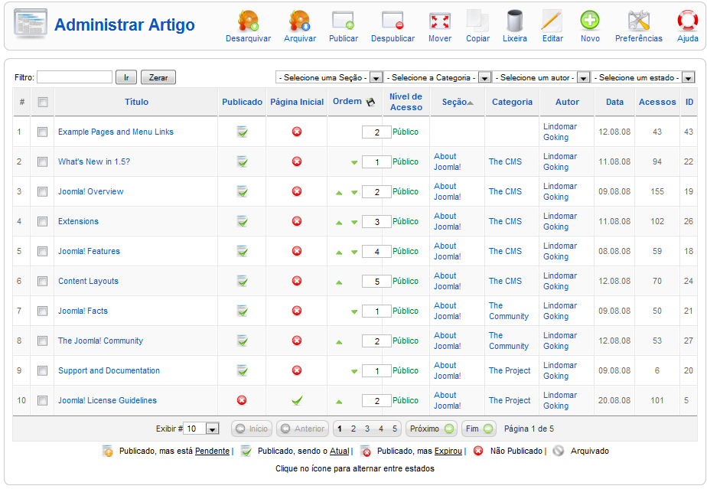This screenshot has height=489, width=707.
Task: Sort by Data column header
Action: pos(614,102)
